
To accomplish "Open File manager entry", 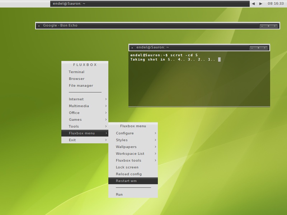I will (x=85, y=85).
